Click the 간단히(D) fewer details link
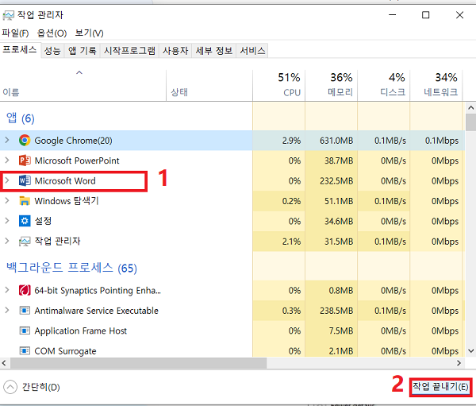This screenshot has height=406, width=476. pos(41,387)
